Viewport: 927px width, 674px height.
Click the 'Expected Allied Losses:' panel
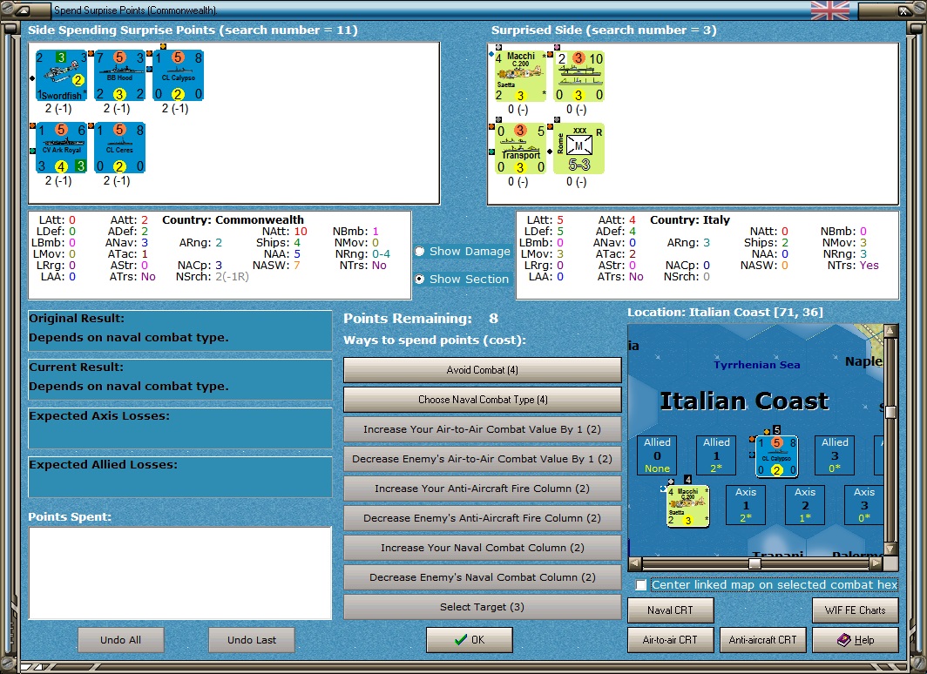pyautogui.click(x=180, y=476)
